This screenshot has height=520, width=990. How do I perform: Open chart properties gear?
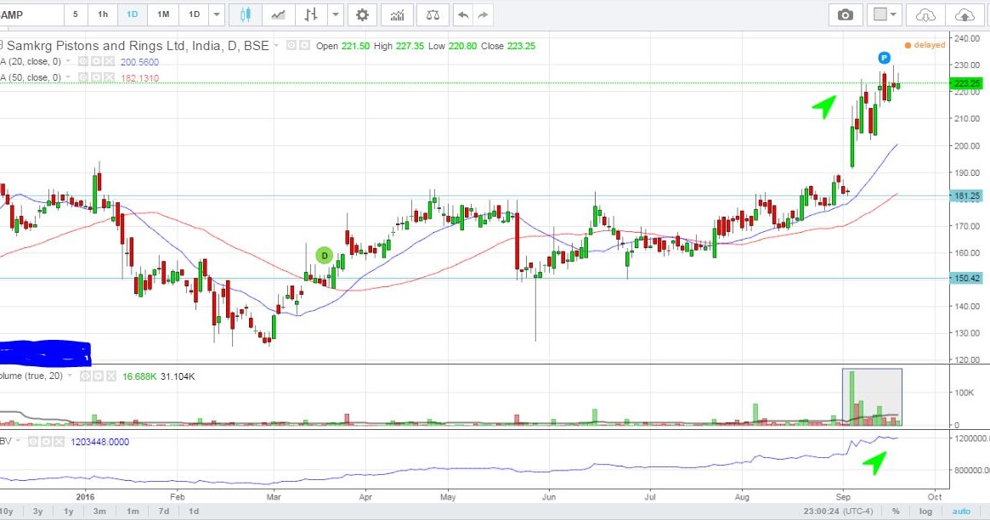coord(362,14)
